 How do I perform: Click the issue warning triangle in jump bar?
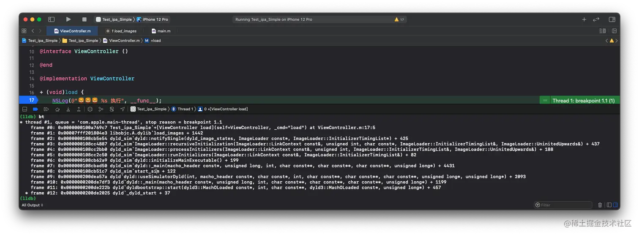coord(612,41)
